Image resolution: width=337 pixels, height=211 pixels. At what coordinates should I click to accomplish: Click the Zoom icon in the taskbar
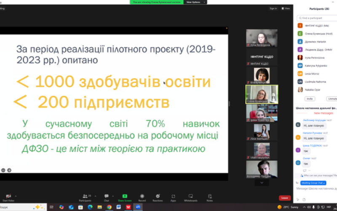(138, 207)
